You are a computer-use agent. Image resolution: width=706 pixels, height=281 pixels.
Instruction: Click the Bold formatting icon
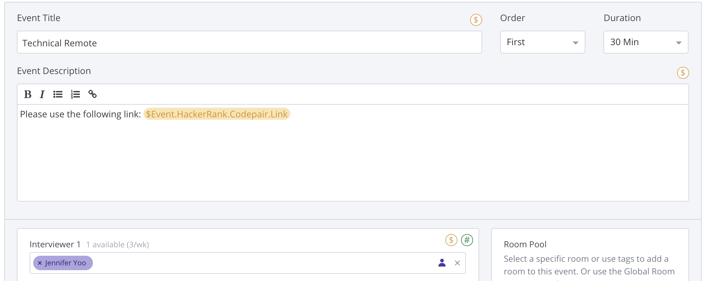tap(28, 94)
